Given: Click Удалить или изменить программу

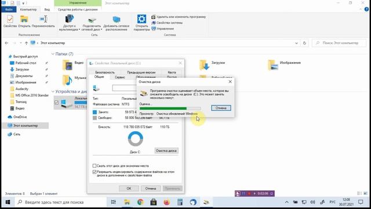Looking at the screenshot, I should 179,17.
